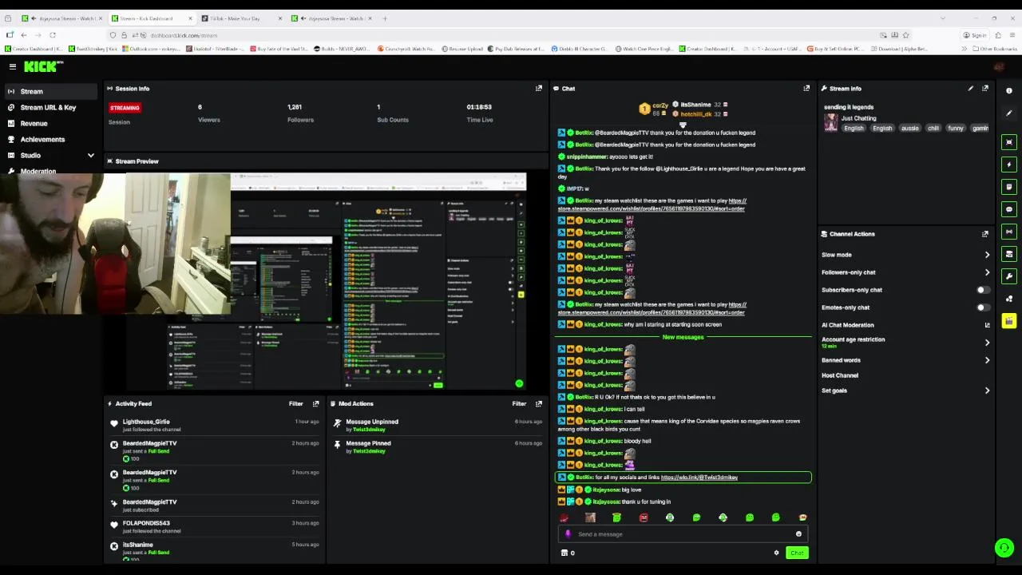1022x575 pixels.
Task: Toggle the mod actions widget icon in right sidebar
Action: 1009,254
